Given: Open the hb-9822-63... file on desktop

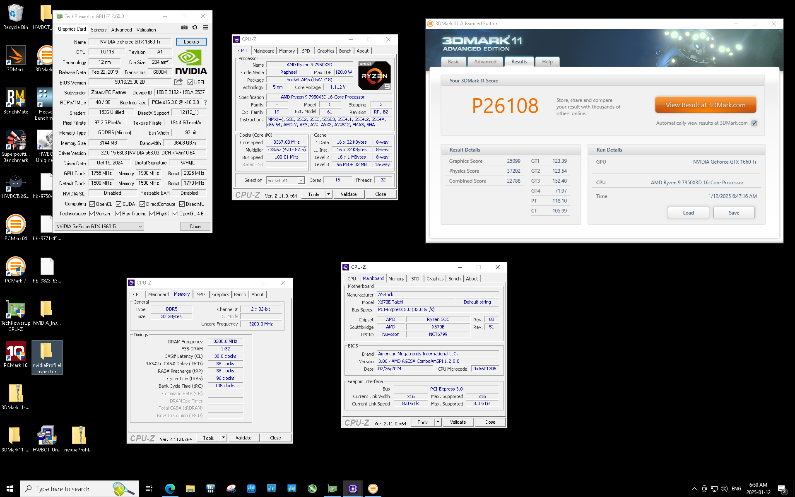Looking at the screenshot, I should tap(47, 270).
